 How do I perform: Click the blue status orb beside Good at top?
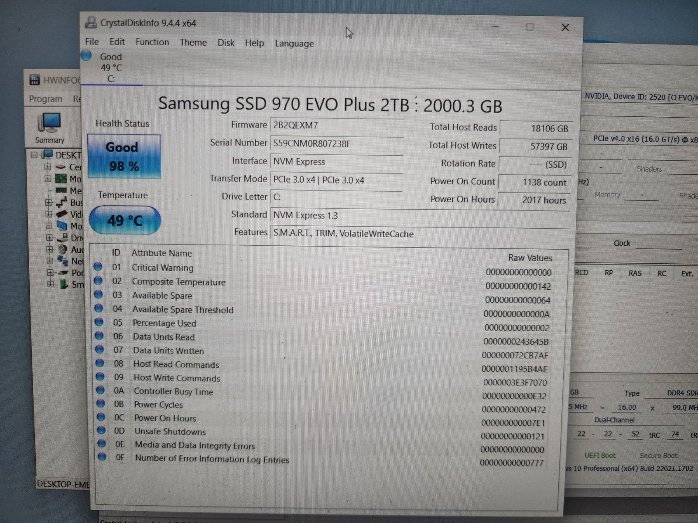pos(86,55)
